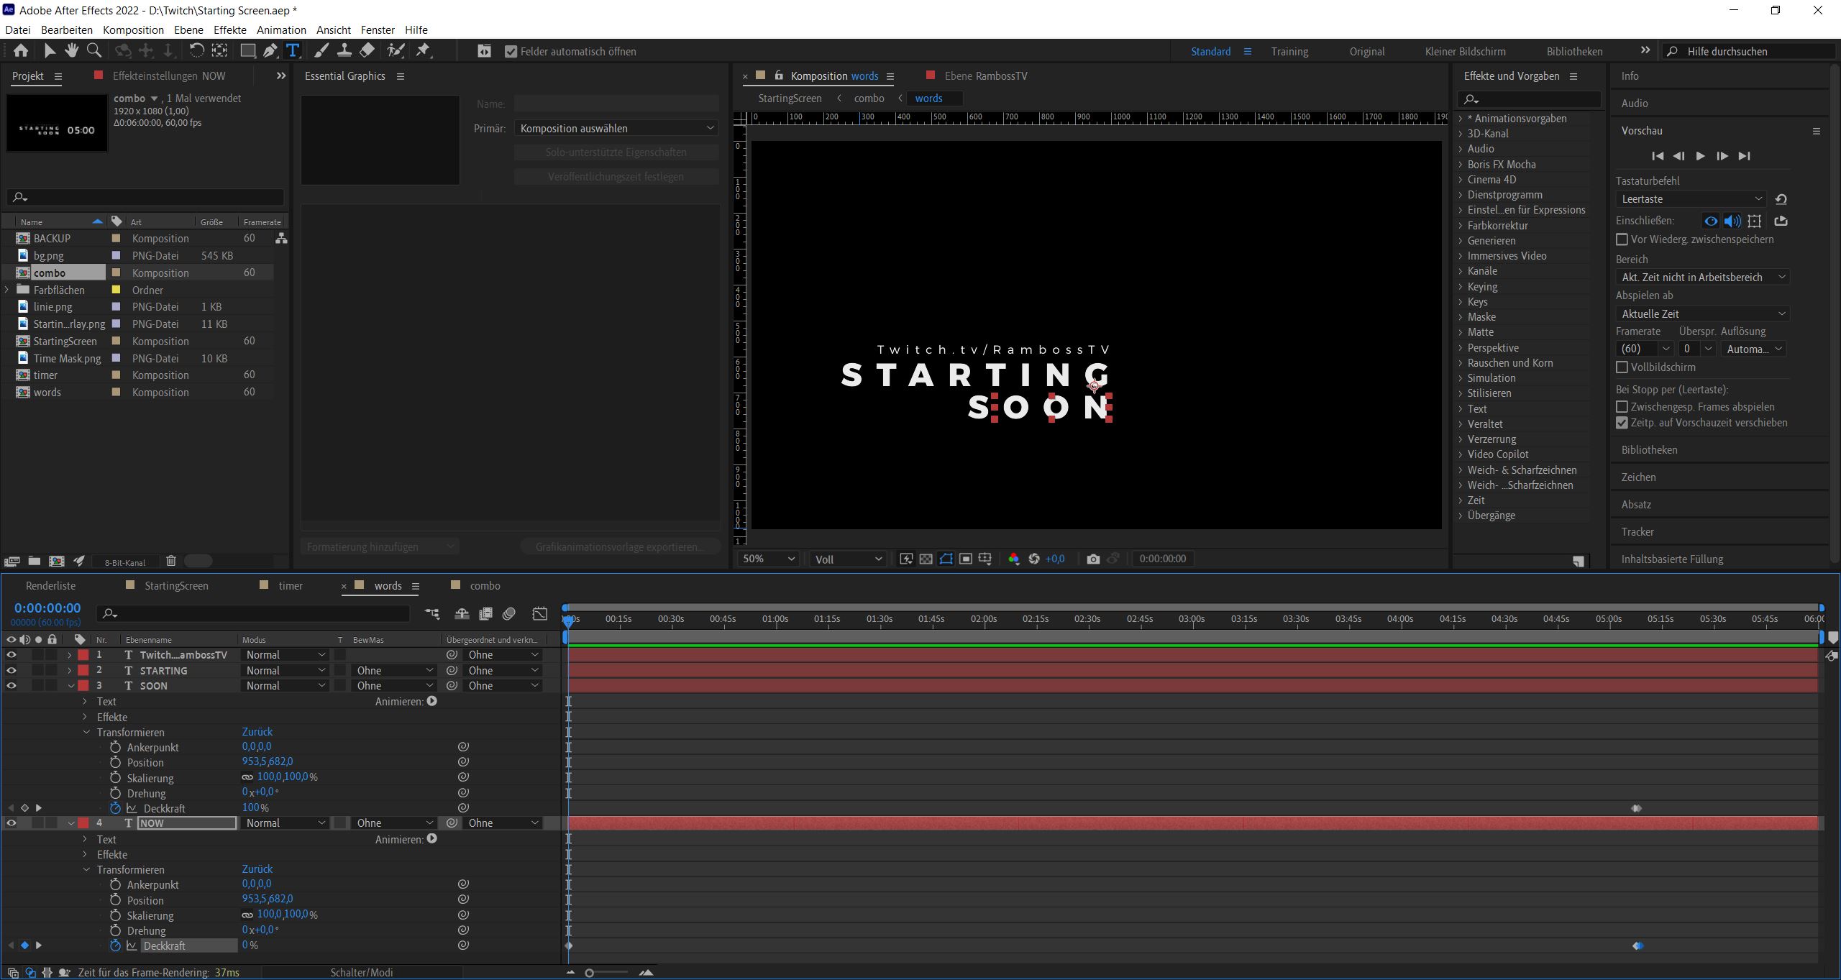Click the Training workspace button
The image size is (1841, 980).
1289,52
